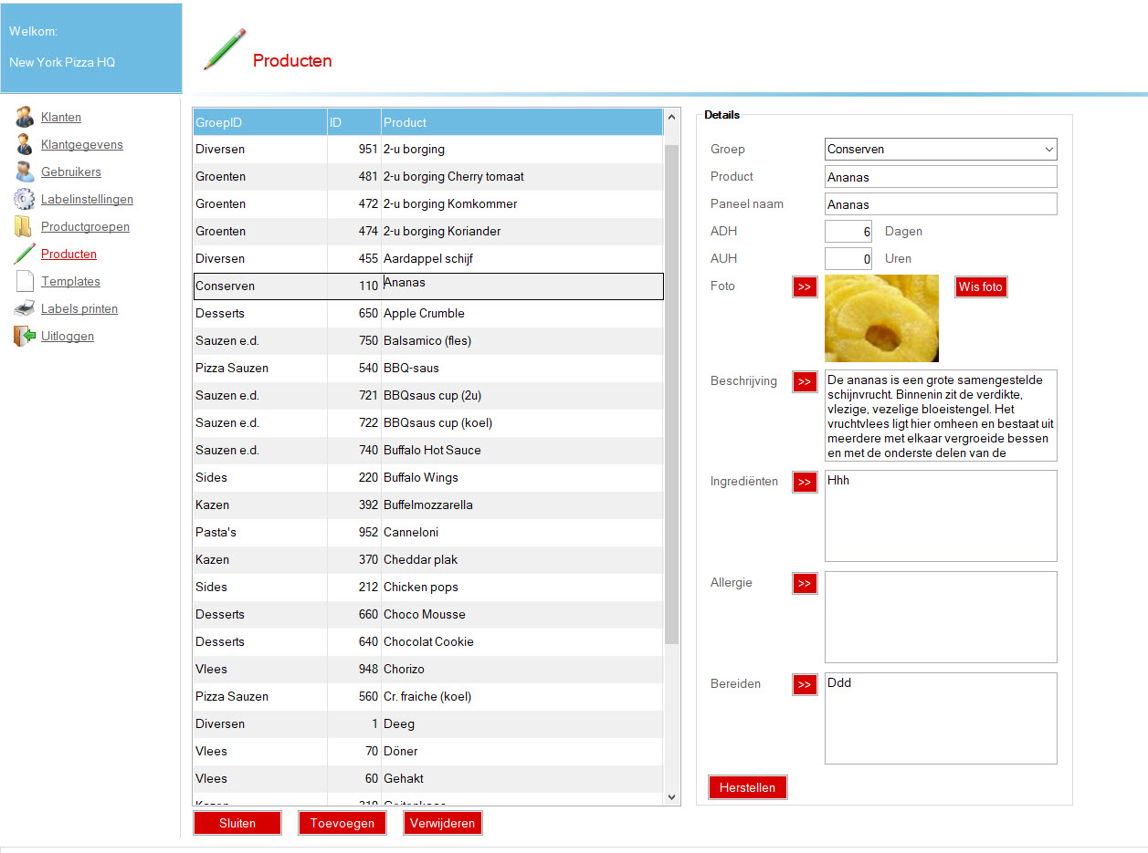This screenshot has height=853, width=1148.
Task: Click the Uitloggen door icon
Action: pyautogui.click(x=25, y=337)
